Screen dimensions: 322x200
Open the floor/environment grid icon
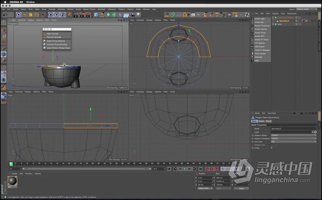(x=126, y=15)
